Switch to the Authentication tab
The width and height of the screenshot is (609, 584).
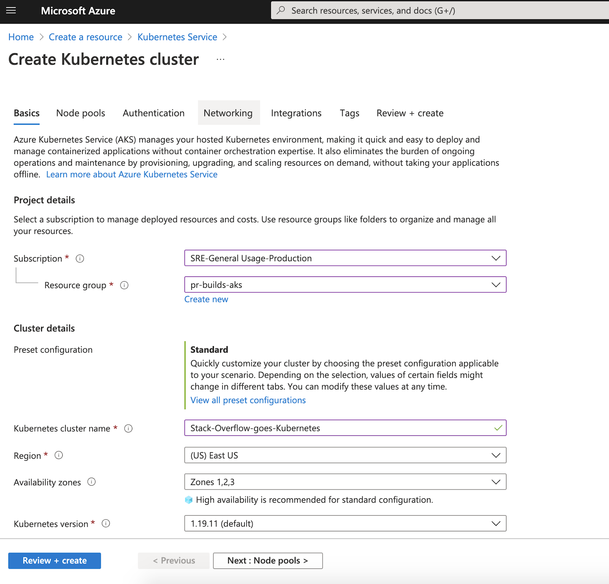[154, 113]
